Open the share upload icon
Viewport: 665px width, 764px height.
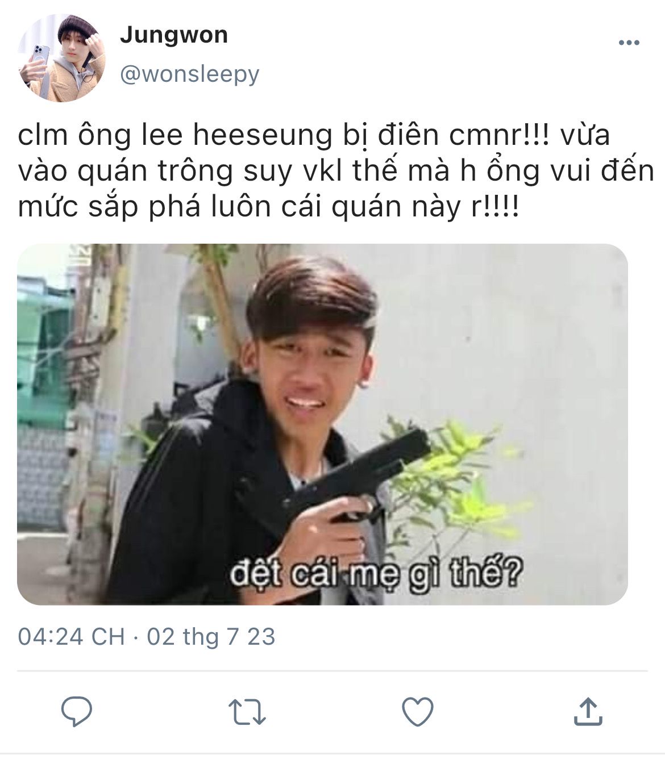pyautogui.click(x=588, y=711)
